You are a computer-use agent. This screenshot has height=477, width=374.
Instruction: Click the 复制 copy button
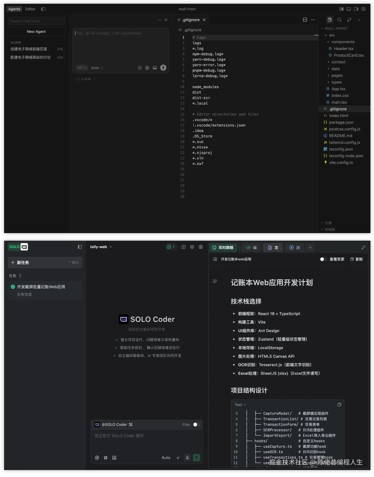(356, 259)
